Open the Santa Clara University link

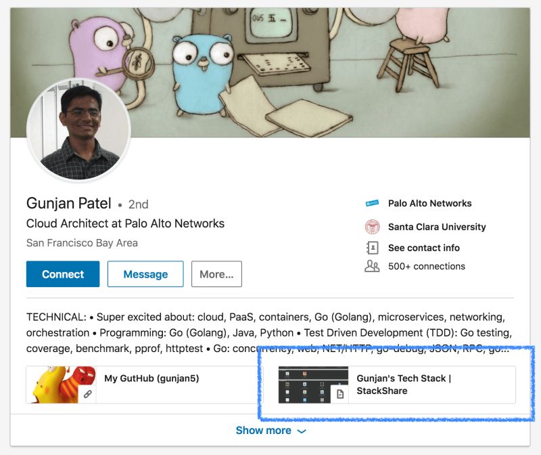pyautogui.click(x=437, y=227)
